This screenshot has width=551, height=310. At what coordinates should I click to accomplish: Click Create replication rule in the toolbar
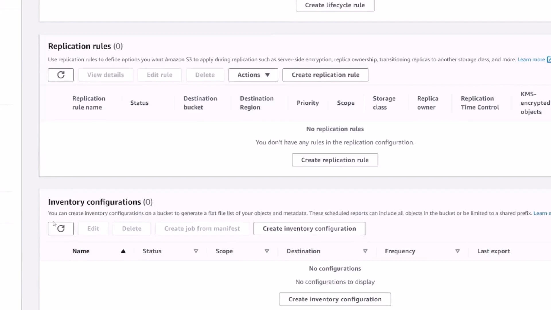(325, 75)
